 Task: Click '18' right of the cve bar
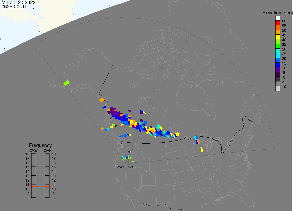[x=54, y=154]
